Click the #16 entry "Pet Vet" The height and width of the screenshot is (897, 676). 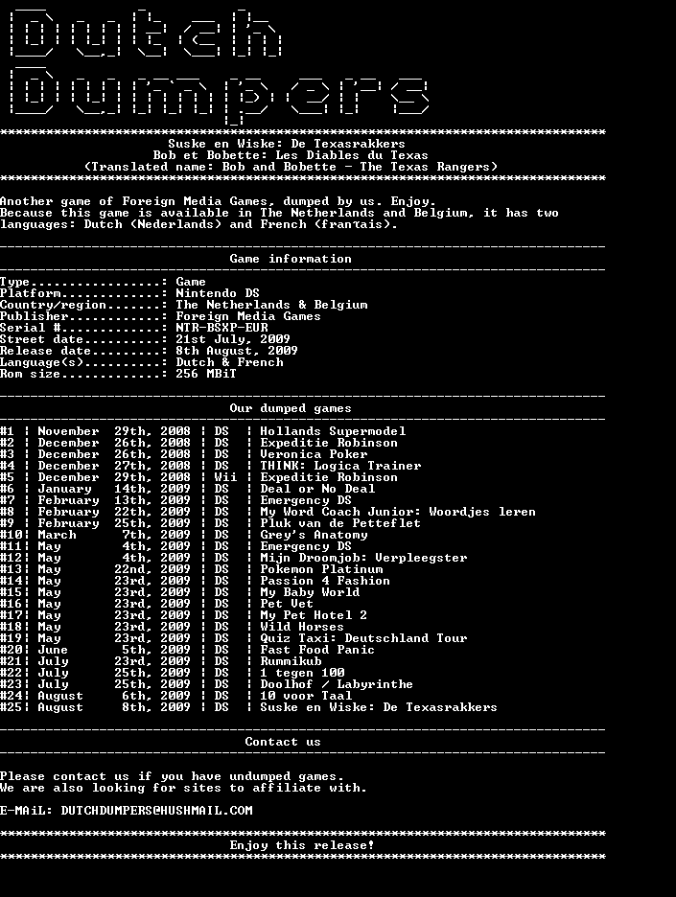pyautogui.click(x=287, y=604)
